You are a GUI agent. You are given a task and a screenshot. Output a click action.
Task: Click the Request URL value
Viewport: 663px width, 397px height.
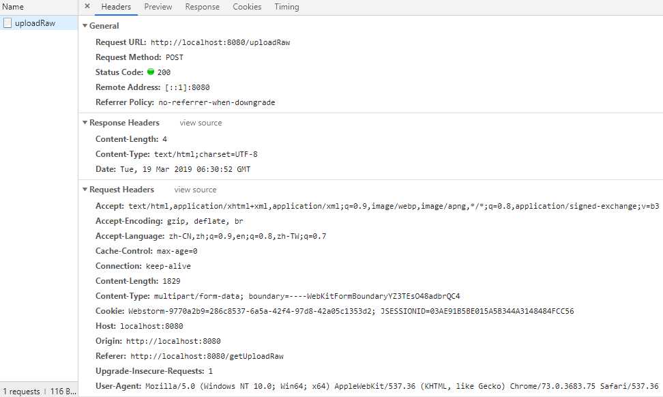[220, 42]
